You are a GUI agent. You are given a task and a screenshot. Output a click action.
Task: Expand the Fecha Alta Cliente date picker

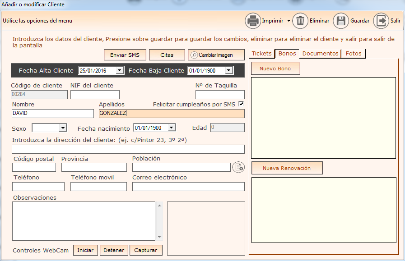point(119,71)
